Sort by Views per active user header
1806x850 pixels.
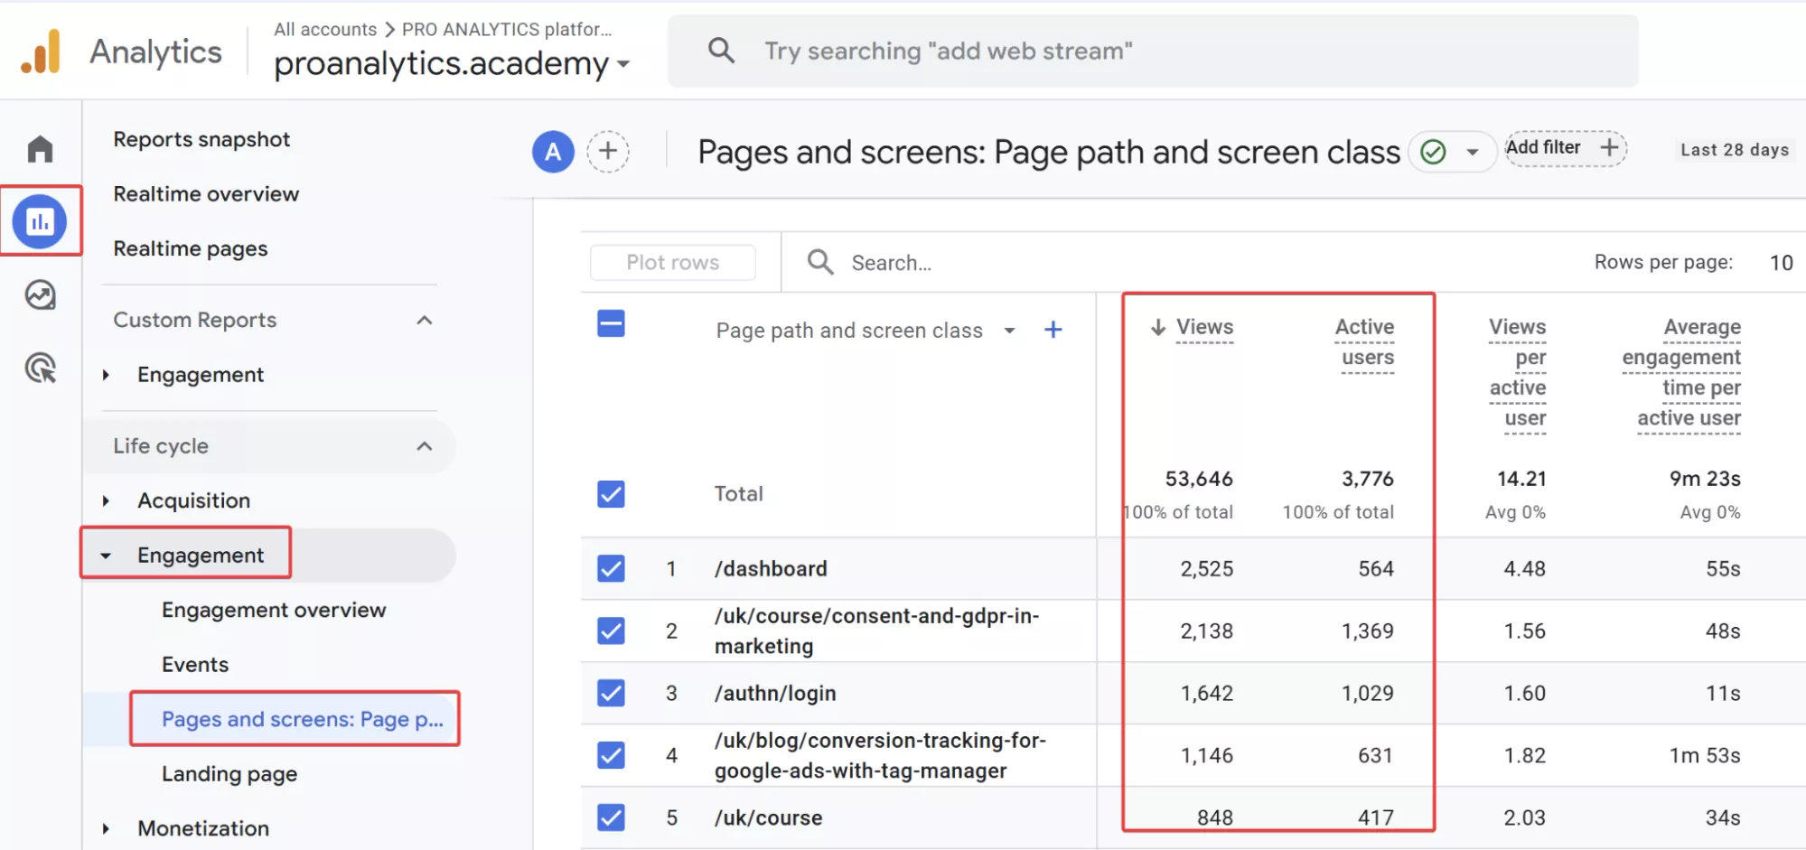coord(1518,373)
